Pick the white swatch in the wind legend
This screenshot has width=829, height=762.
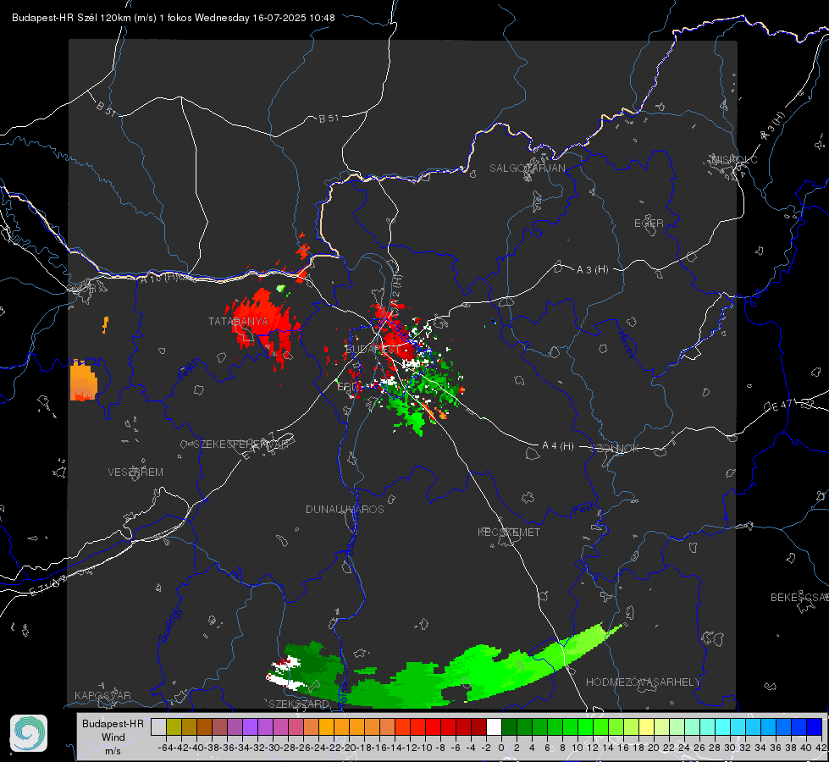tap(494, 726)
